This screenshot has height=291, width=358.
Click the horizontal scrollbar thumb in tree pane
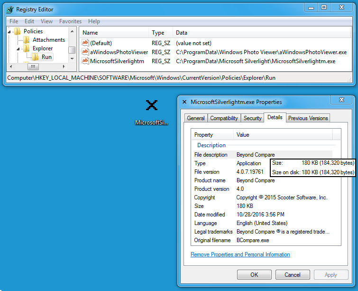[x=33, y=66]
